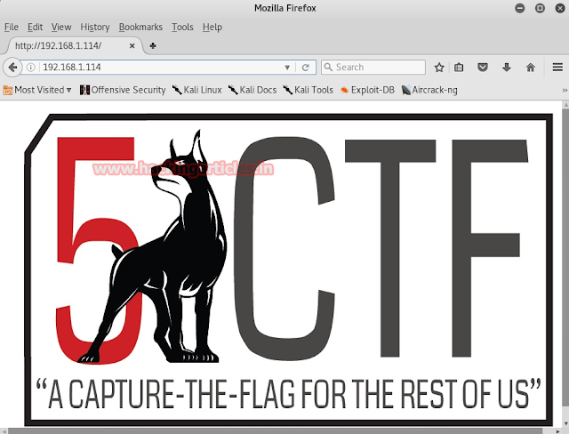
Task: Open the Help menu
Action: coord(212,28)
